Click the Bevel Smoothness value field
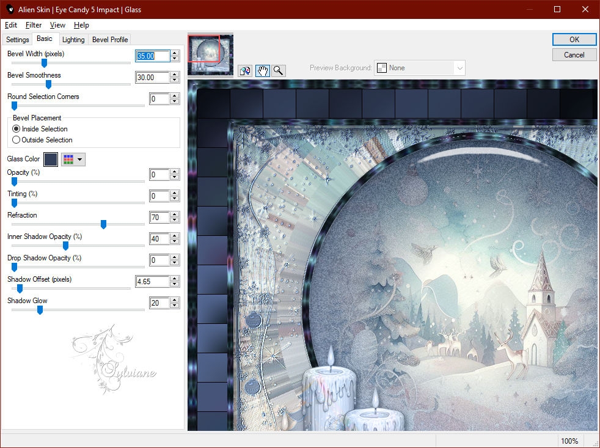 pos(152,78)
